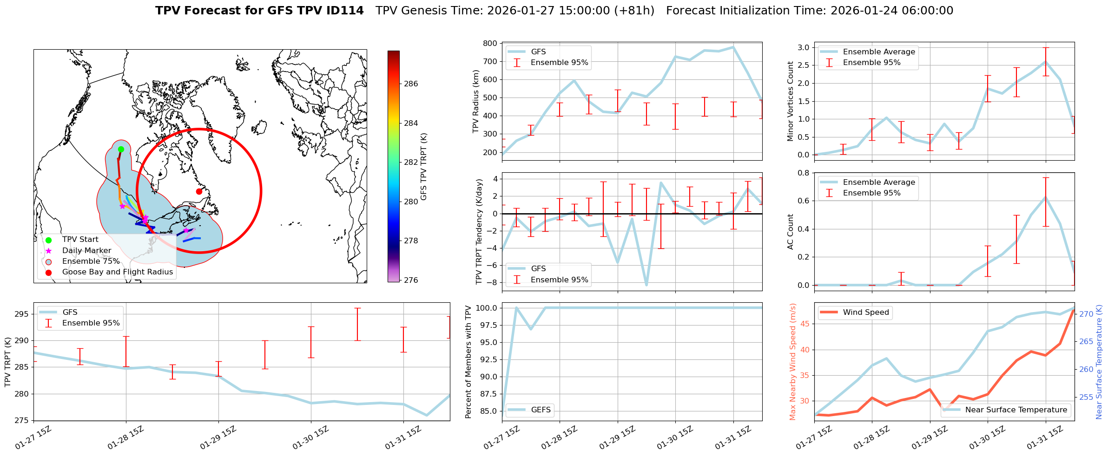The image size is (1108, 456).
Task: Click the Minor Vortices Count axis label
Action: 790,101
